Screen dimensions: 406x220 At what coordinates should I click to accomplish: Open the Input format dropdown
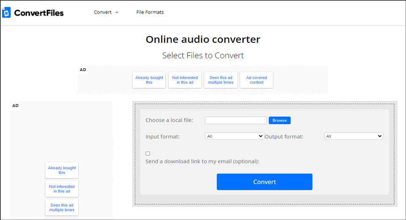235,136
